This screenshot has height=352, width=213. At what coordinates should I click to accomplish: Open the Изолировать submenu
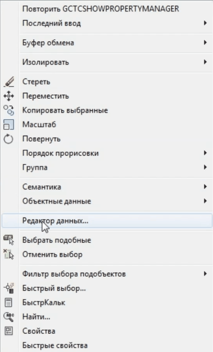pos(107,62)
